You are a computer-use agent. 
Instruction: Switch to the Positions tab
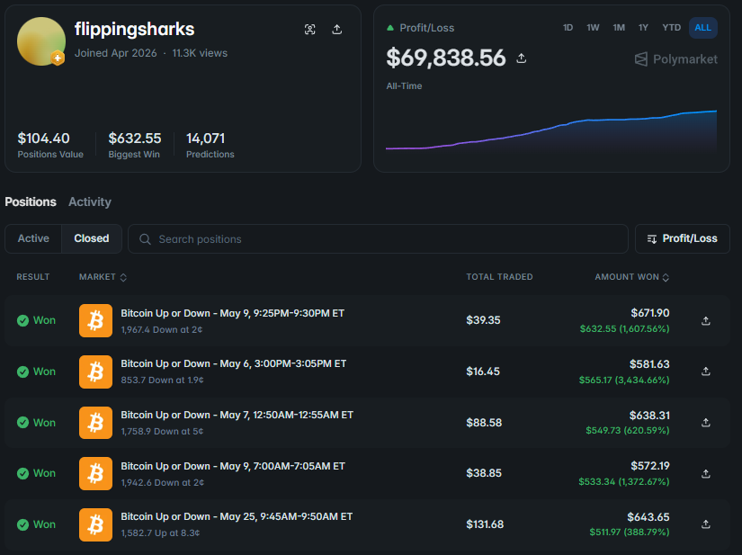point(31,201)
